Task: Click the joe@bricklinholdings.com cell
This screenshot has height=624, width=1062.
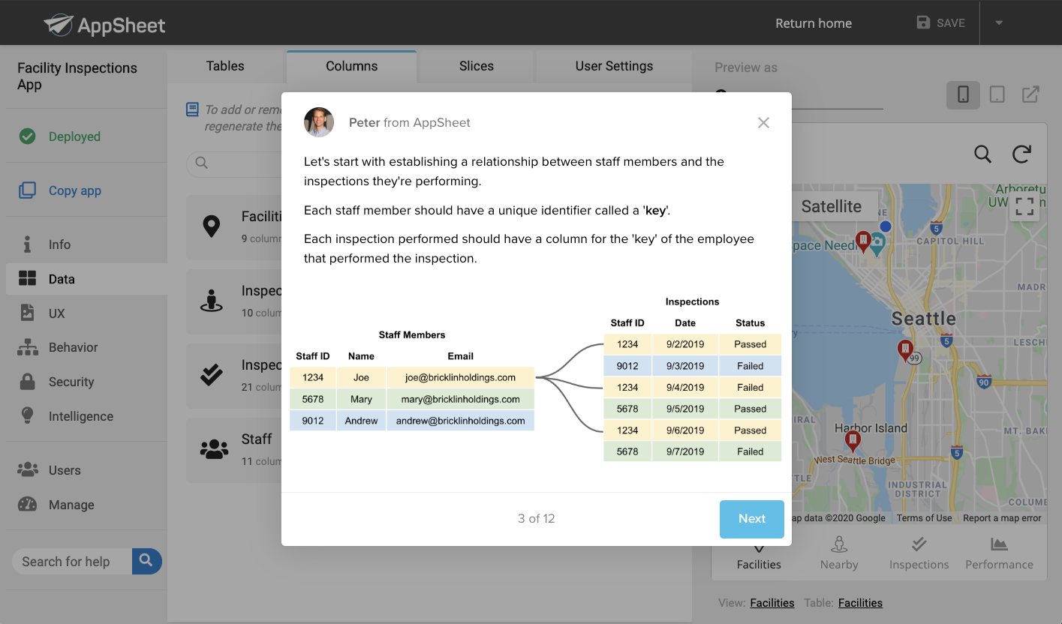Action: tap(460, 377)
